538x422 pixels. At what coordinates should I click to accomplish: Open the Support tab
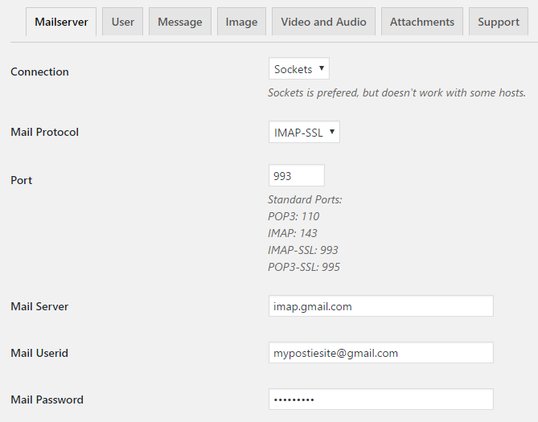(x=499, y=22)
